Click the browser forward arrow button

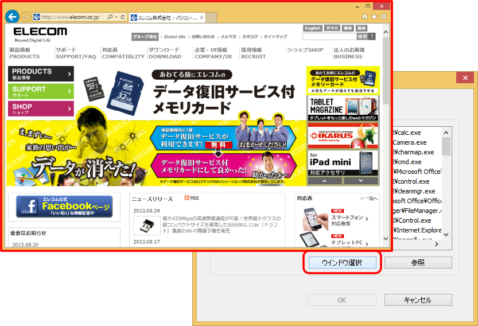pyautogui.click(x=26, y=17)
